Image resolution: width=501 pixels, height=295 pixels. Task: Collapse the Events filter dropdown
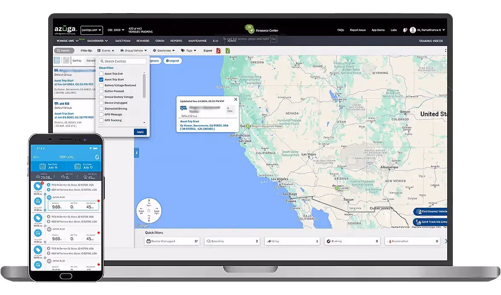pyautogui.click(x=106, y=50)
